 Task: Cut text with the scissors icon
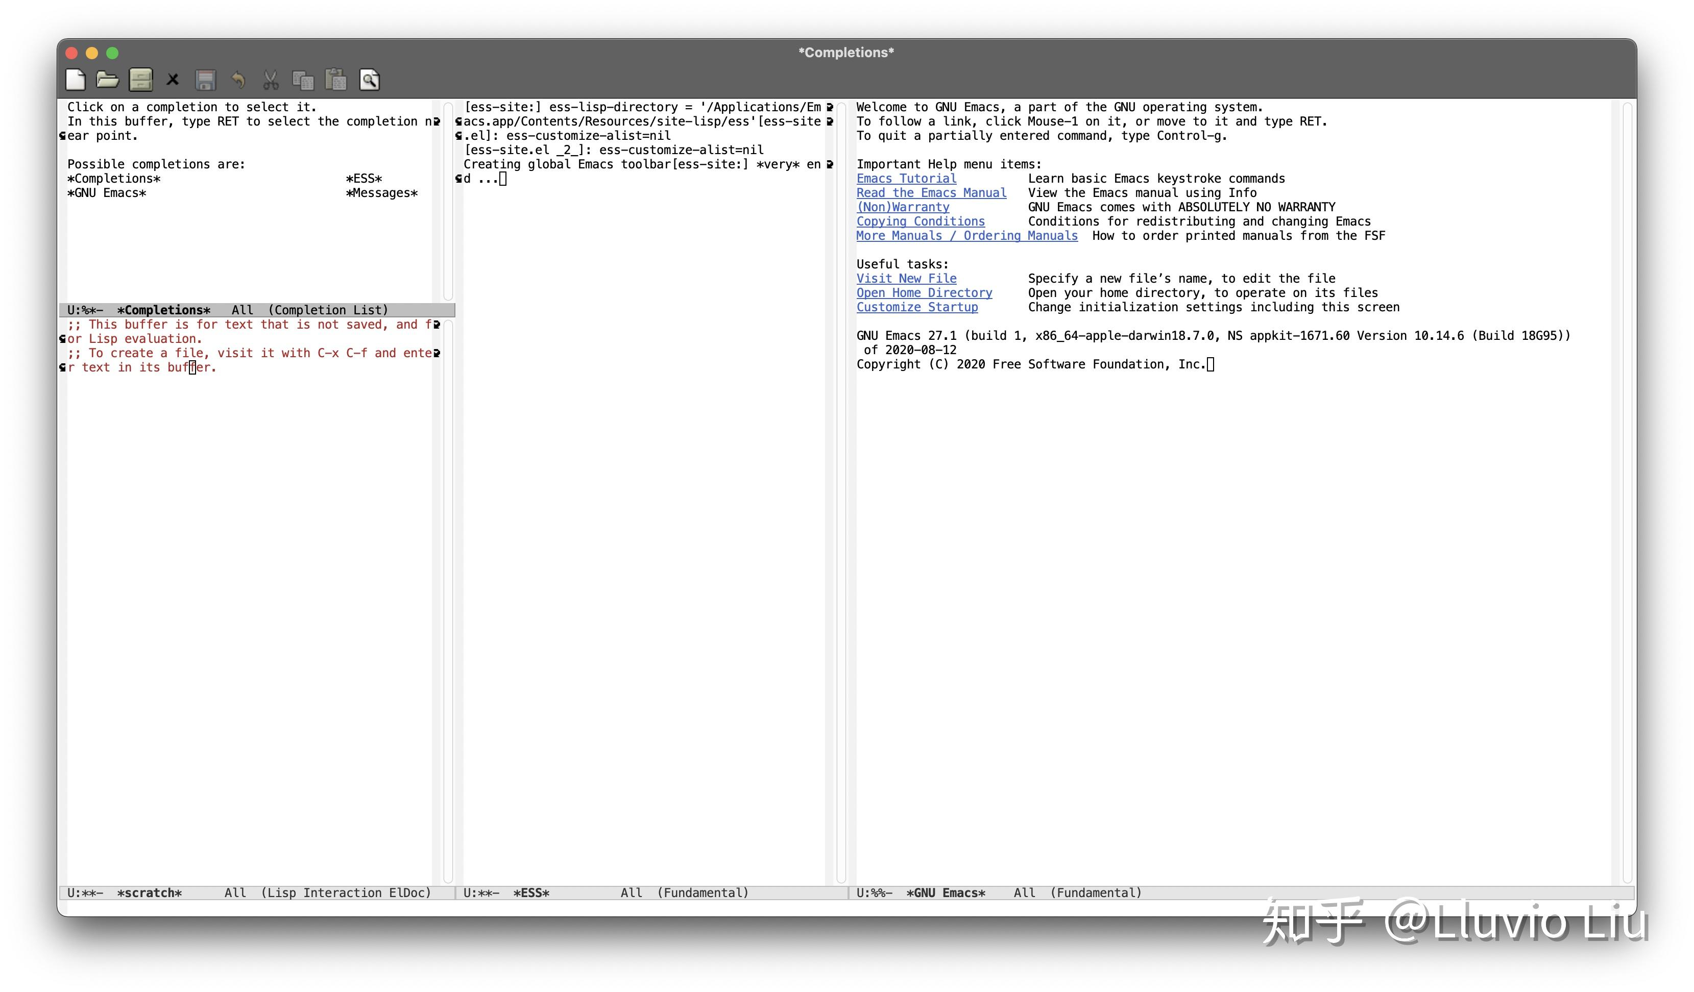[x=272, y=79]
